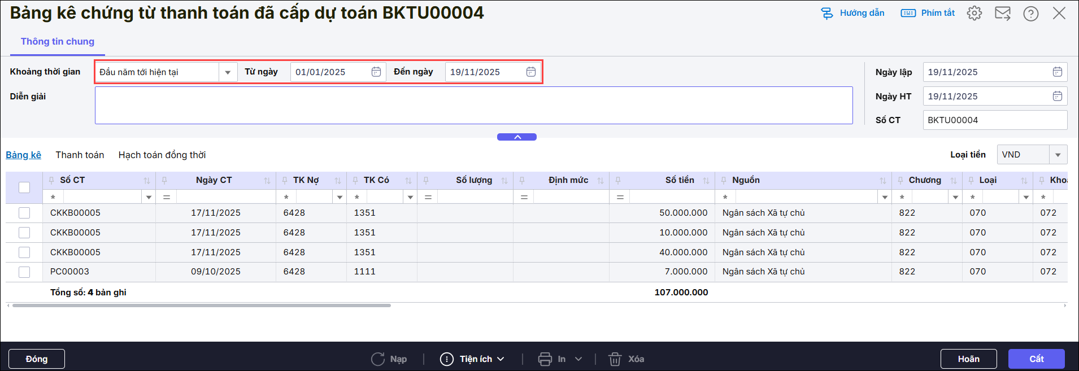The width and height of the screenshot is (1079, 371).
Task: Click the mail feedback icon
Action: point(1003,13)
